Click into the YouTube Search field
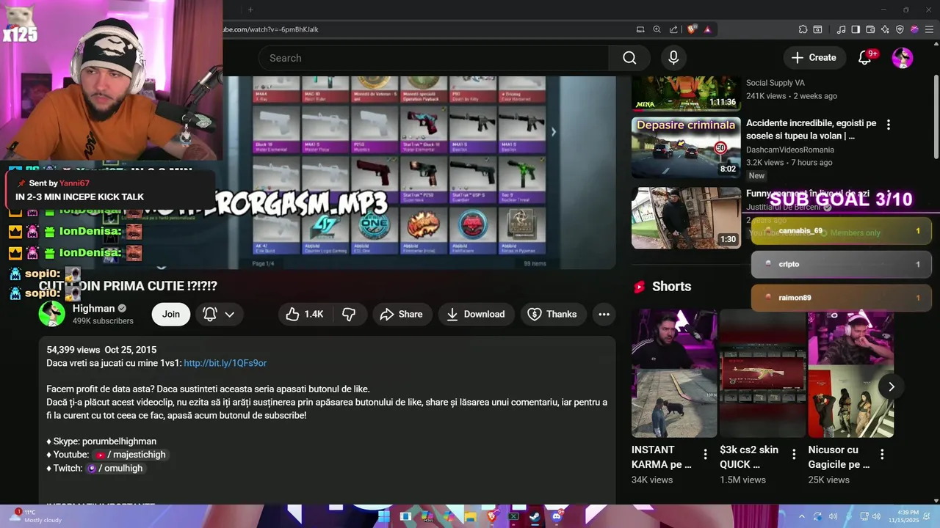The height and width of the screenshot is (528, 940). pyautogui.click(x=433, y=58)
